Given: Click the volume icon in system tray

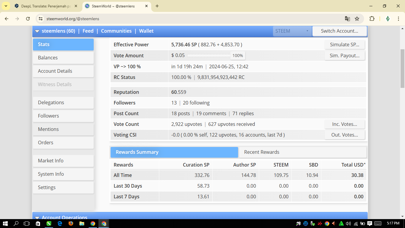Looking at the screenshot, I should pos(348,224).
